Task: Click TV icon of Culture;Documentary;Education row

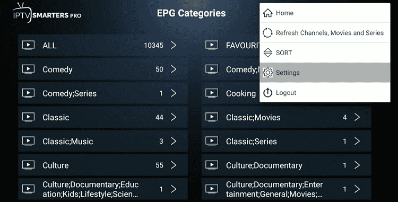Action: coord(29,189)
